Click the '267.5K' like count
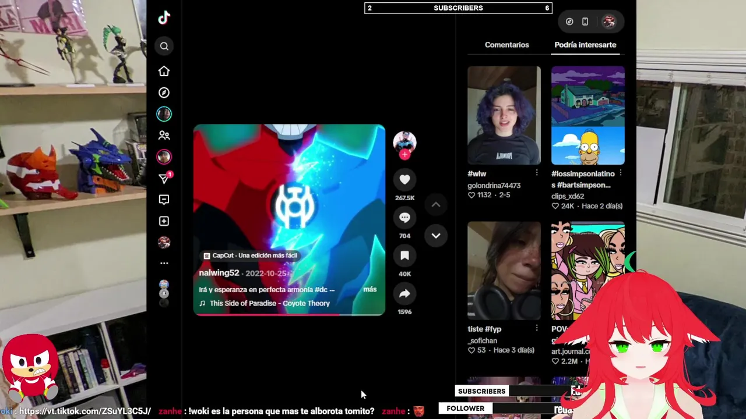The width and height of the screenshot is (746, 419). 404,198
